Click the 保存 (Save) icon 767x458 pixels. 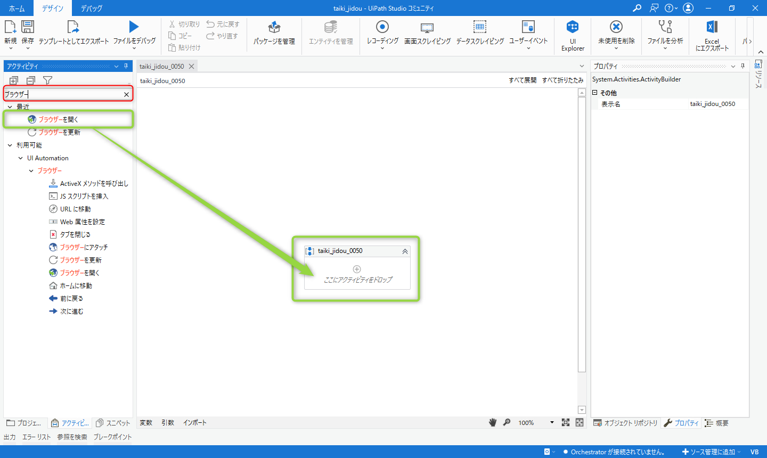point(28,27)
